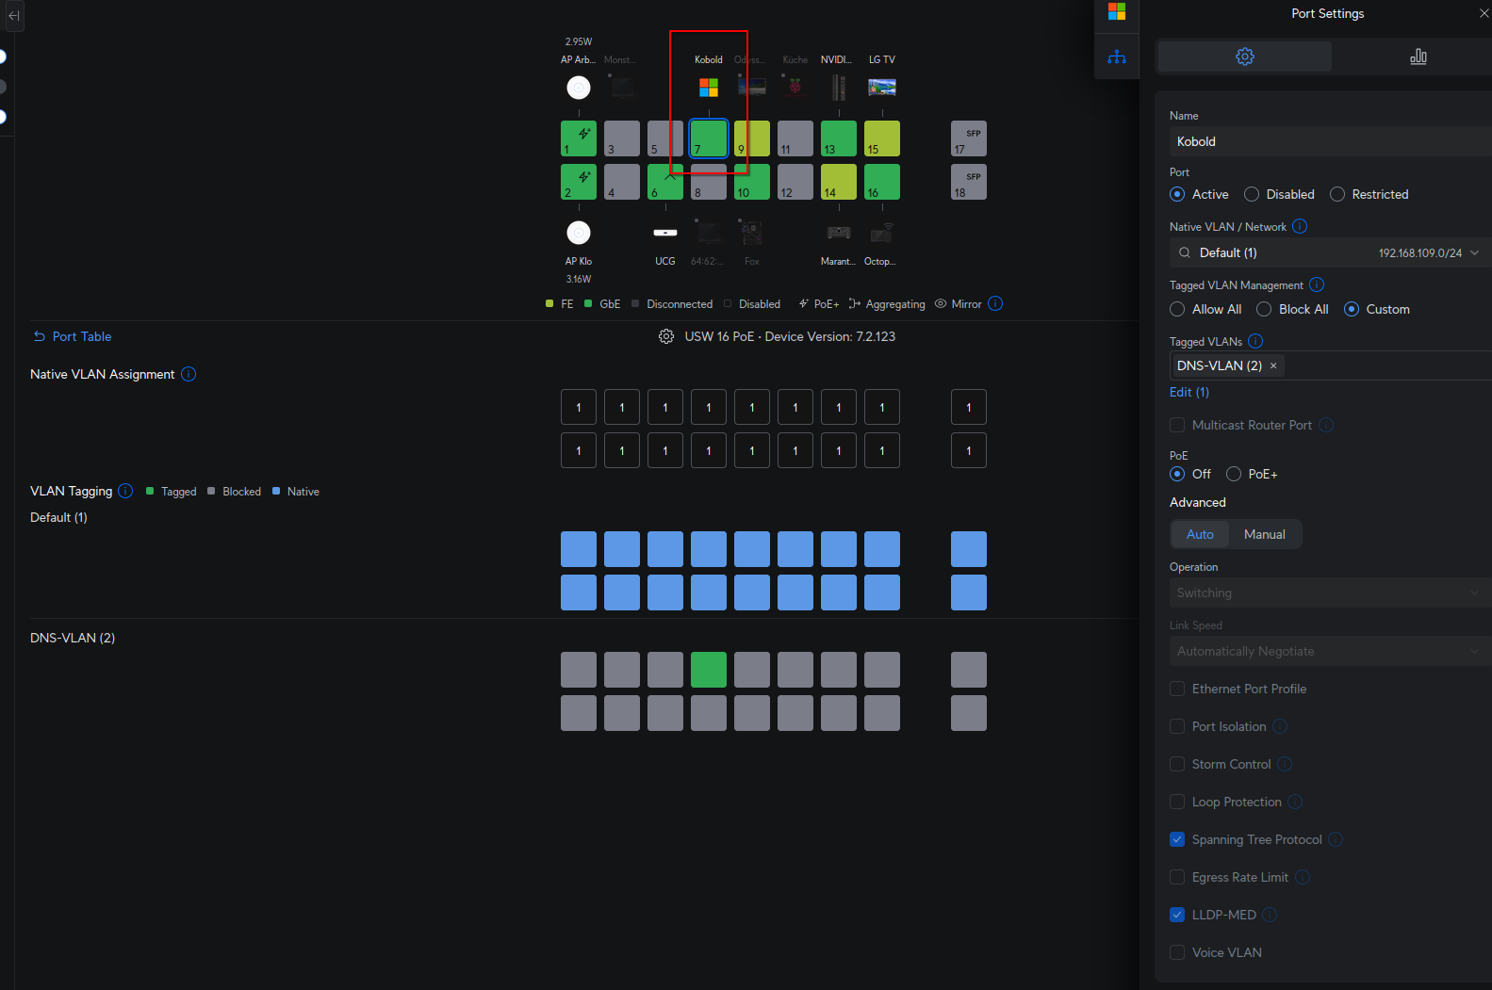Image resolution: width=1492 pixels, height=990 pixels.
Task: Click the Tagged VLANs selection field
Action: click(1330, 365)
